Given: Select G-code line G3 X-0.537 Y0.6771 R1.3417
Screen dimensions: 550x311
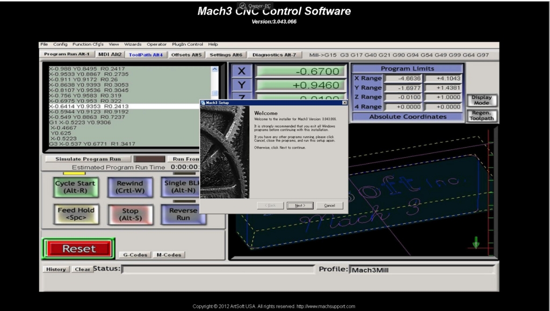Looking at the screenshot, I should click(x=92, y=144).
